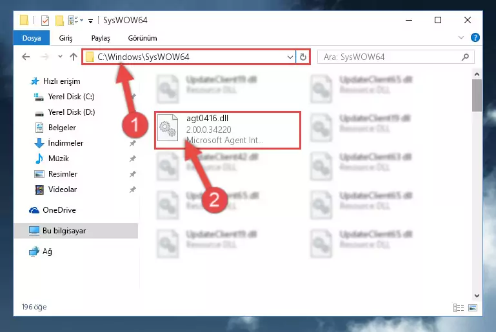This screenshot has height=332, width=496.
Task: Close the SysWOW64 window
Action: pos(467,20)
